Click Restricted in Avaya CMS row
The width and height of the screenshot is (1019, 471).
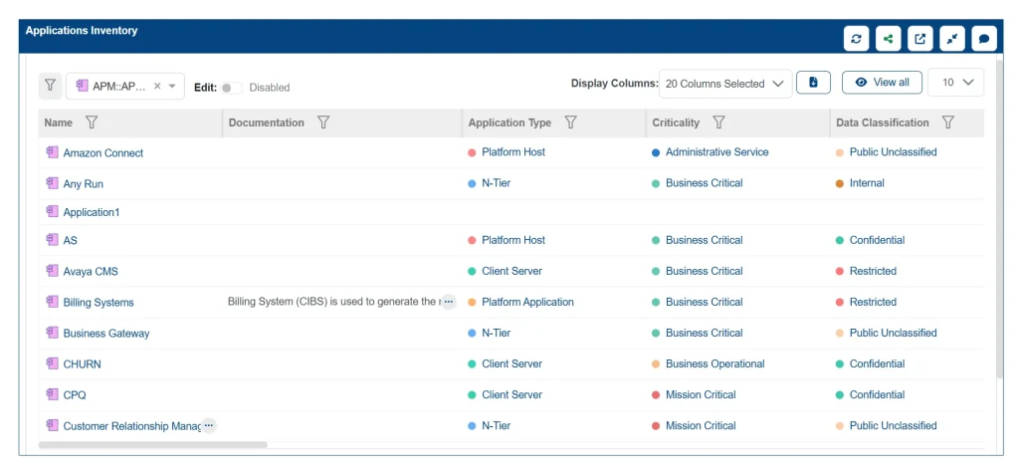tap(873, 271)
